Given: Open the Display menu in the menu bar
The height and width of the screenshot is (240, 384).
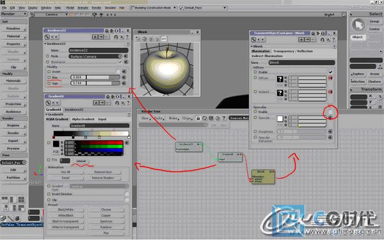Looking at the screenshot, I should click(33, 8).
